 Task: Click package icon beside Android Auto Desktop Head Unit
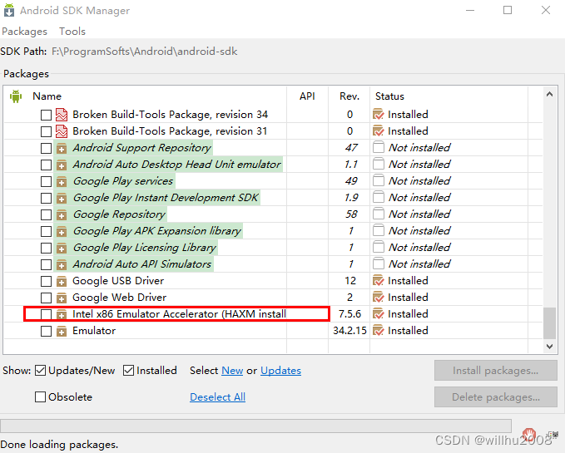[62, 165]
